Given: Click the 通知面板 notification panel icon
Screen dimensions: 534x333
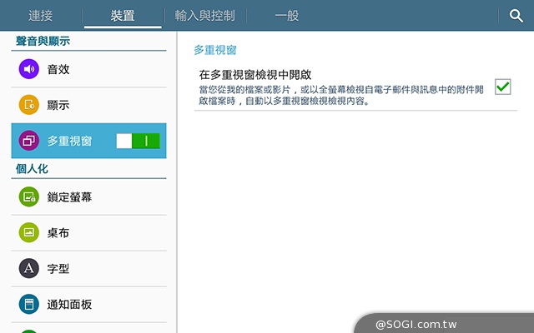Looking at the screenshot, I should click(29, 304).
